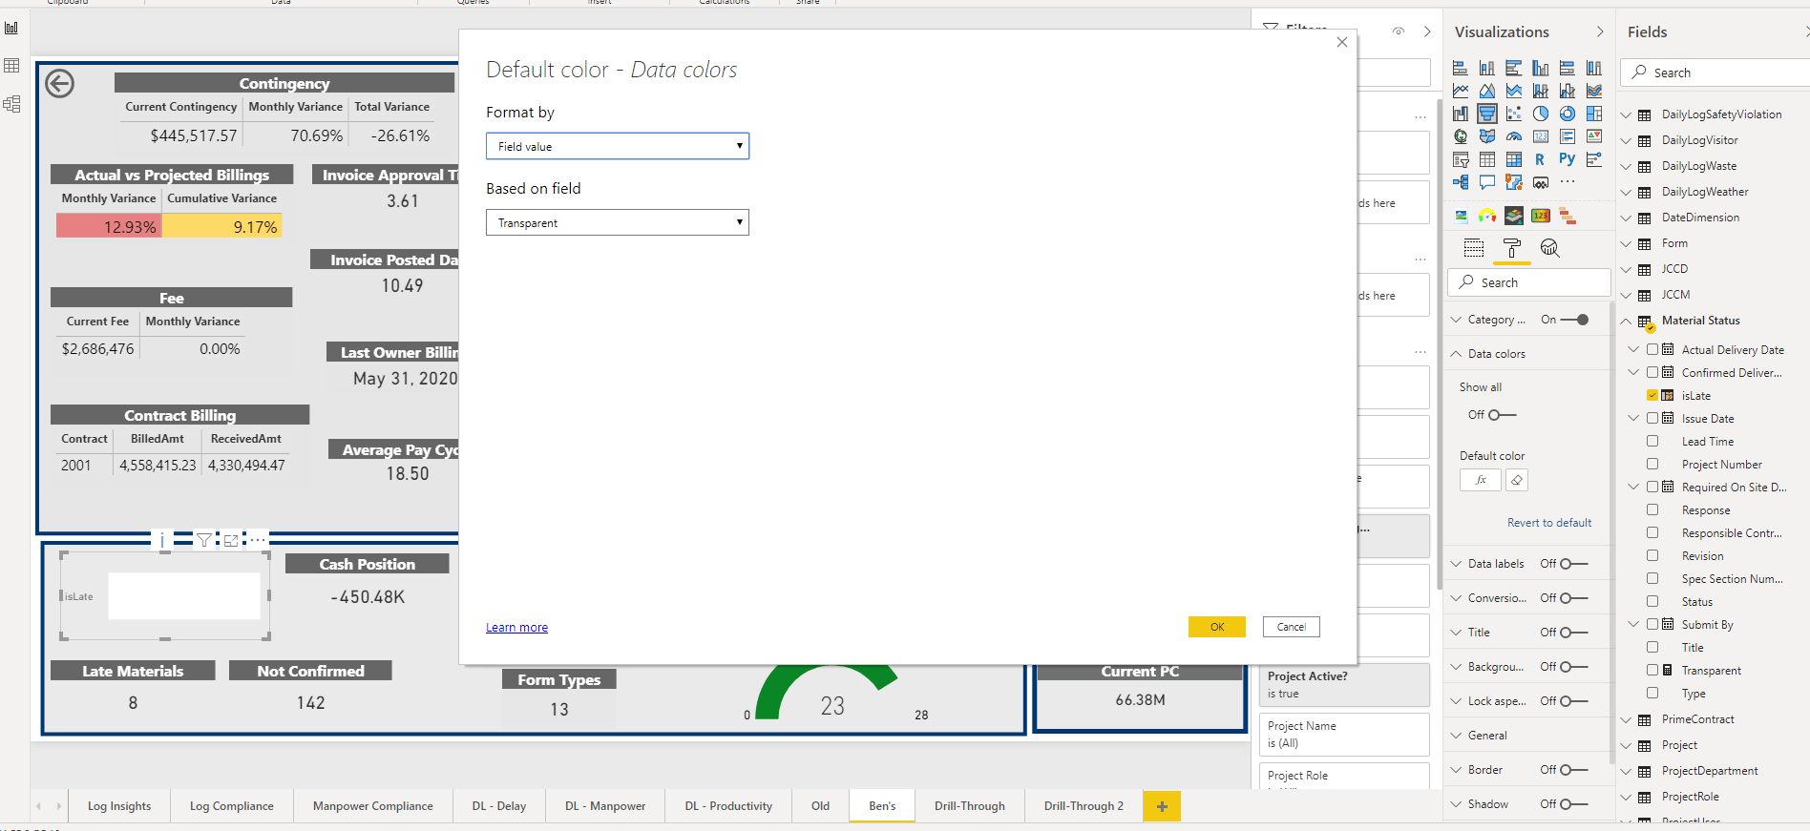Select the treemap visualization

[x=1594, y=114]
